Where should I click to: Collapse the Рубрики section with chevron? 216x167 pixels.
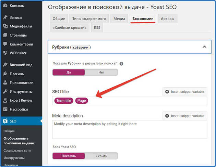[204, 47]
